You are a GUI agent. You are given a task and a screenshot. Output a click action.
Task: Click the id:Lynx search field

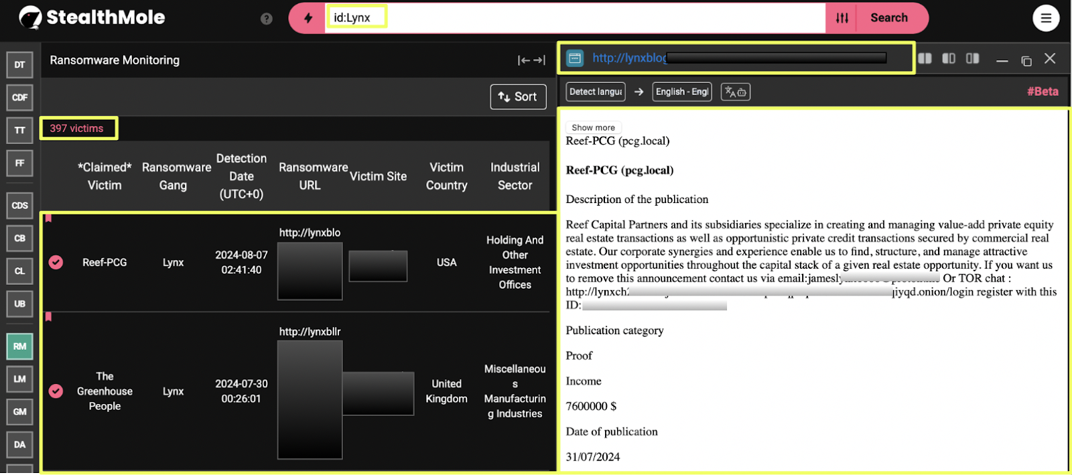tap(575, 18)
